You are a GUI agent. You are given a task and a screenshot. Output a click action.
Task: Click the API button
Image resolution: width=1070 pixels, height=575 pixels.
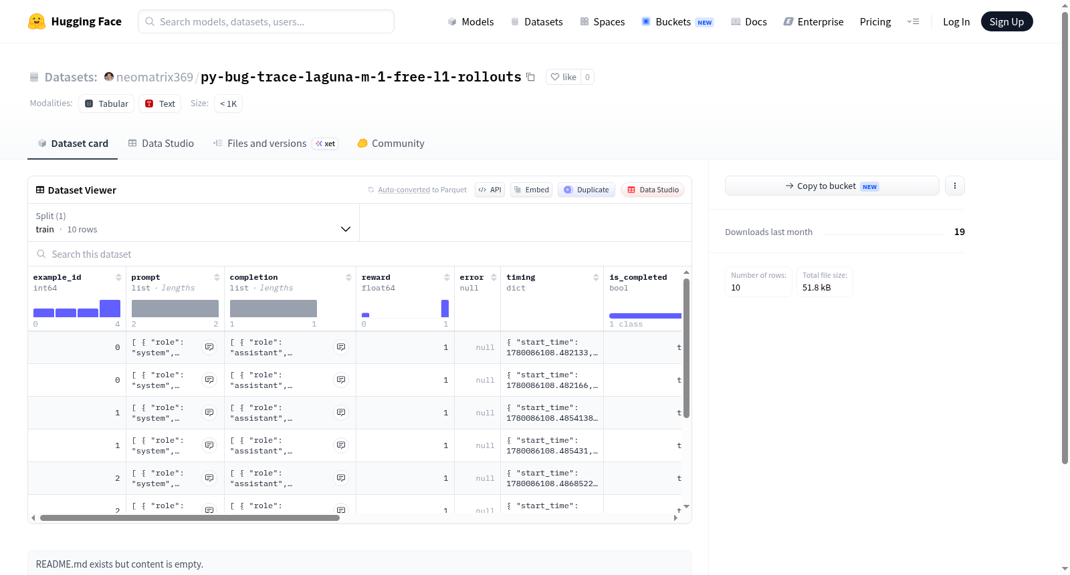490,190
